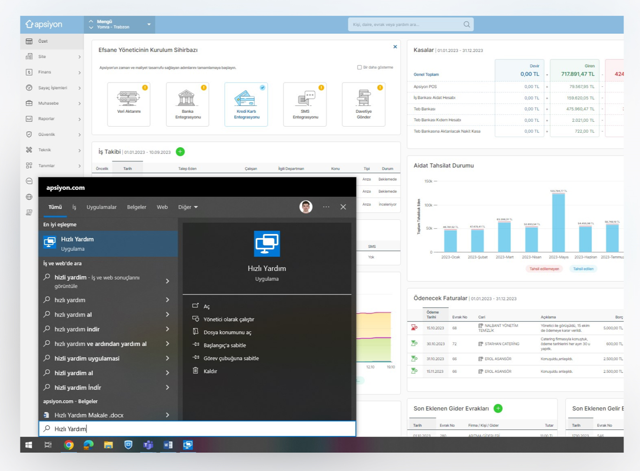Click the Güvenlik shield icon

29,134
